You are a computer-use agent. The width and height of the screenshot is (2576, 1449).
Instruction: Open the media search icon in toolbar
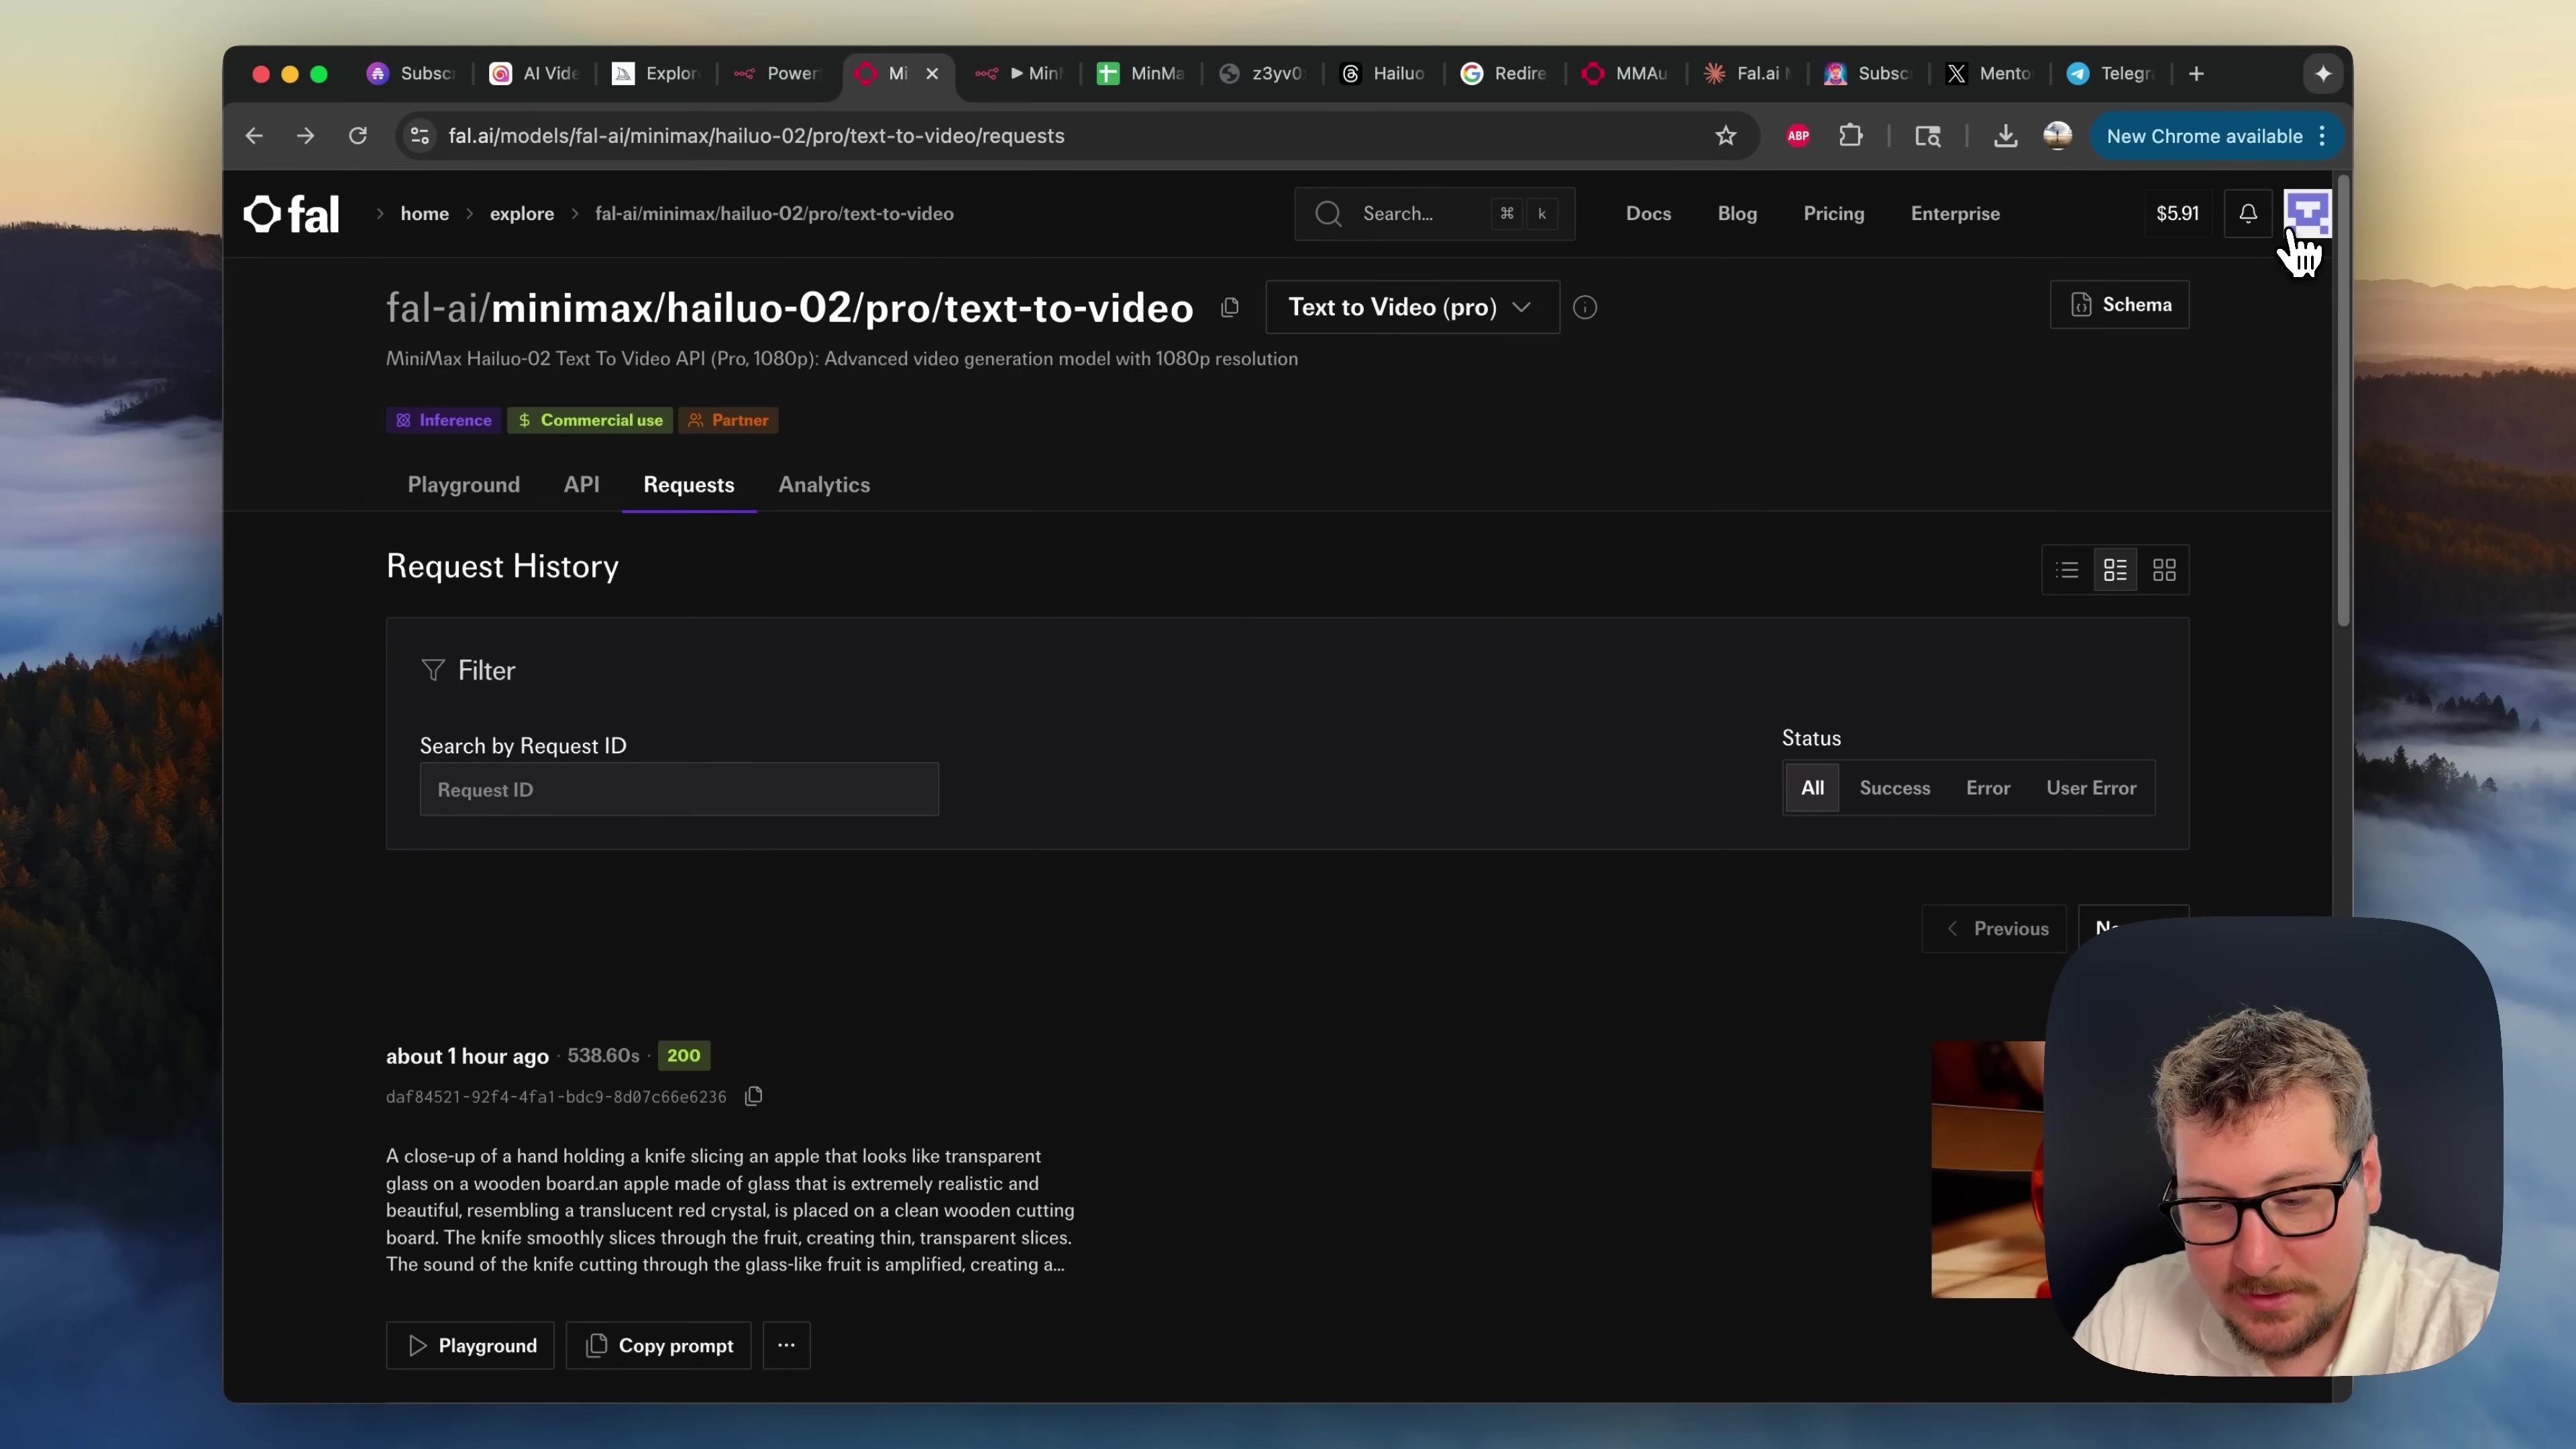point(1928,136)
